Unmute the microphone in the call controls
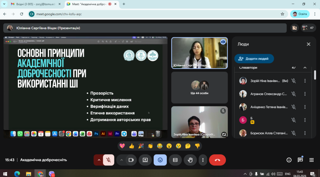 108,160
